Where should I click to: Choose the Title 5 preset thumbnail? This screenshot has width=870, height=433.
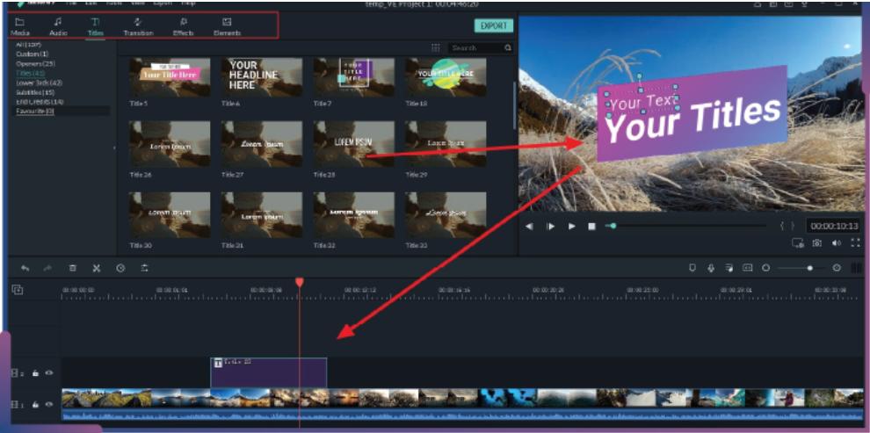(x=170, y=77)
